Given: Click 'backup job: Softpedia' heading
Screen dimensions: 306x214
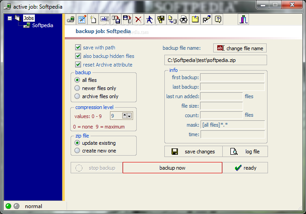Looking at the screenshot, I should [x=103, y=31].
